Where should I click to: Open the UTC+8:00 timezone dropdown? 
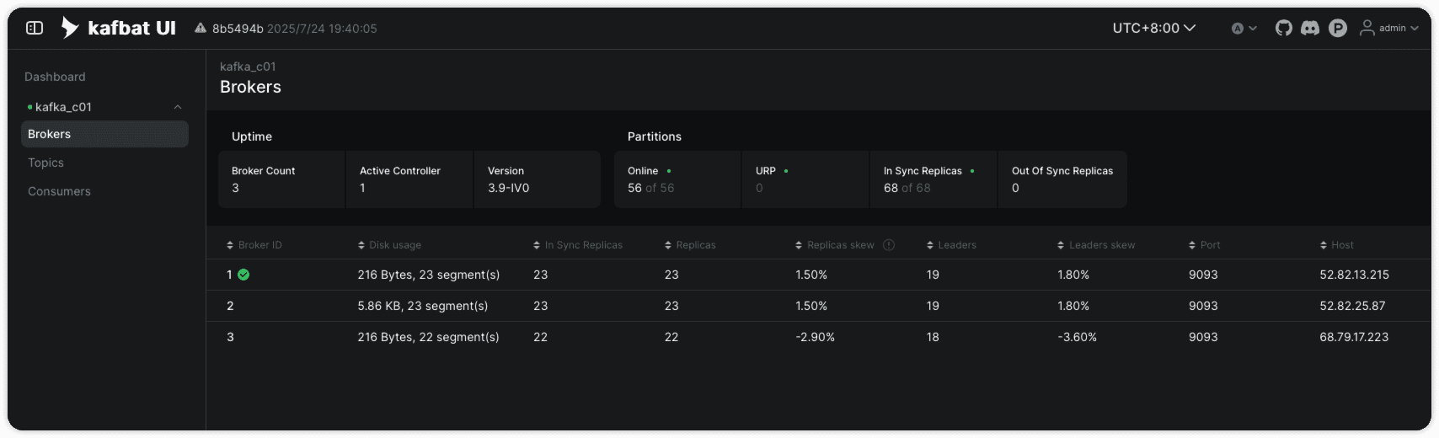(x=1153, y=28)
